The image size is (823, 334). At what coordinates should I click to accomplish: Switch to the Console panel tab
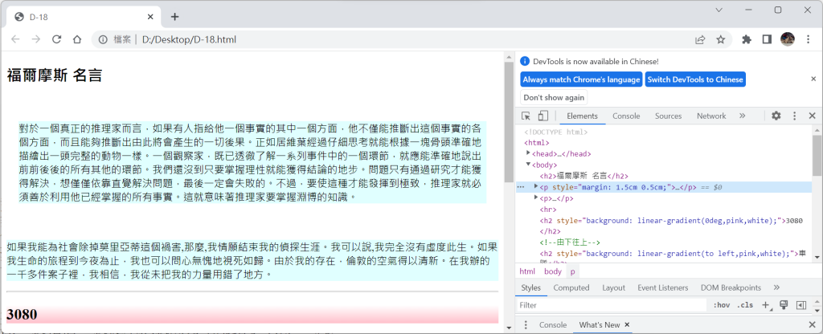coord(626,116)
